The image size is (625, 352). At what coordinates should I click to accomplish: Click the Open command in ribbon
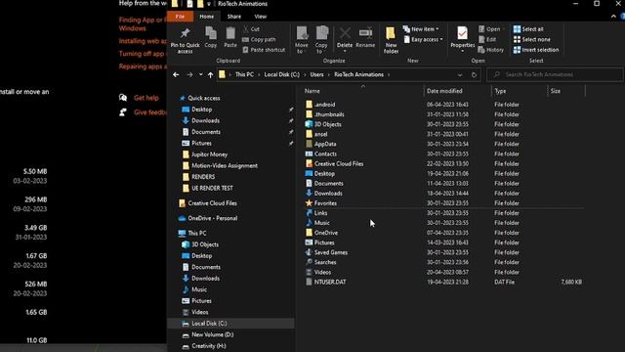(490, 29)
